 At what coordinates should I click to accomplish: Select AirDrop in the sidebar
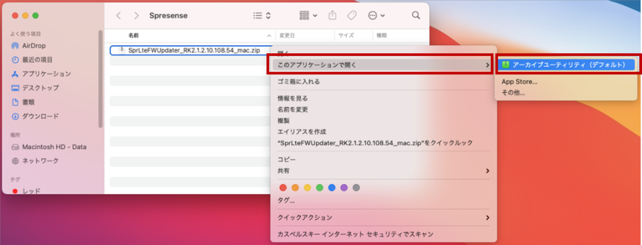(x=33, y=46)
